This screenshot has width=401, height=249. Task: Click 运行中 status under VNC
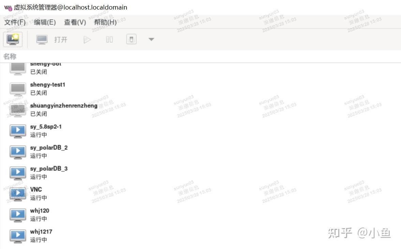pos(39,198)
